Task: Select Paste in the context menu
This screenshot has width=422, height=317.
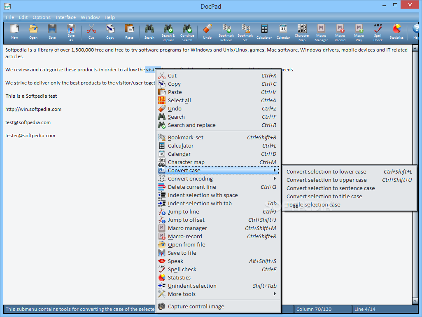Action: (x=218, y=92)
